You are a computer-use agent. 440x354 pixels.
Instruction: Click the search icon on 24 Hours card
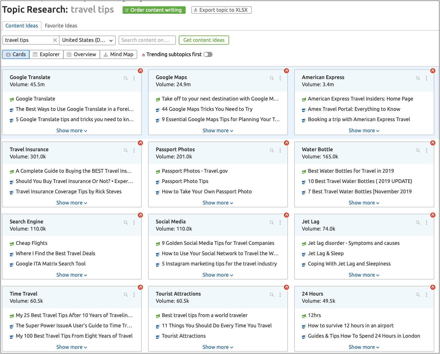pyautogui.click(x=418, y=294)
